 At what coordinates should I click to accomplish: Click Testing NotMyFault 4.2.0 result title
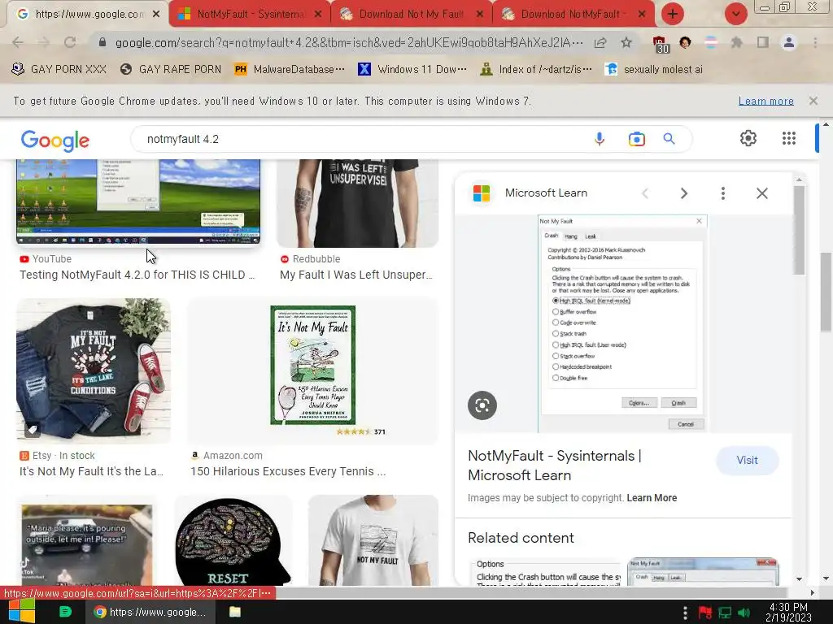[137, 275]
